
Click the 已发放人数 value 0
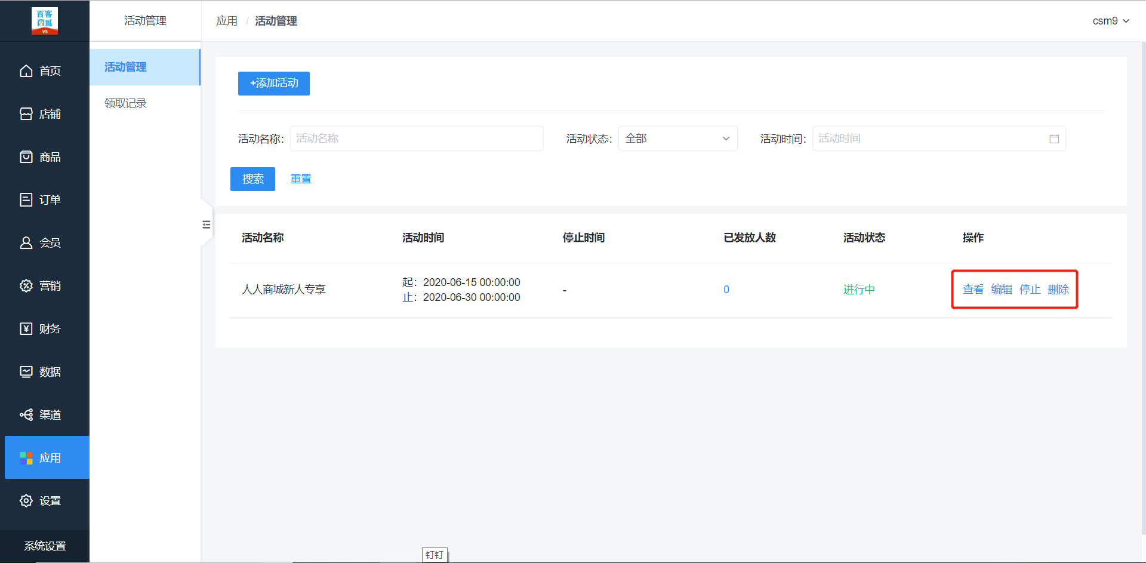click(726, 290)
